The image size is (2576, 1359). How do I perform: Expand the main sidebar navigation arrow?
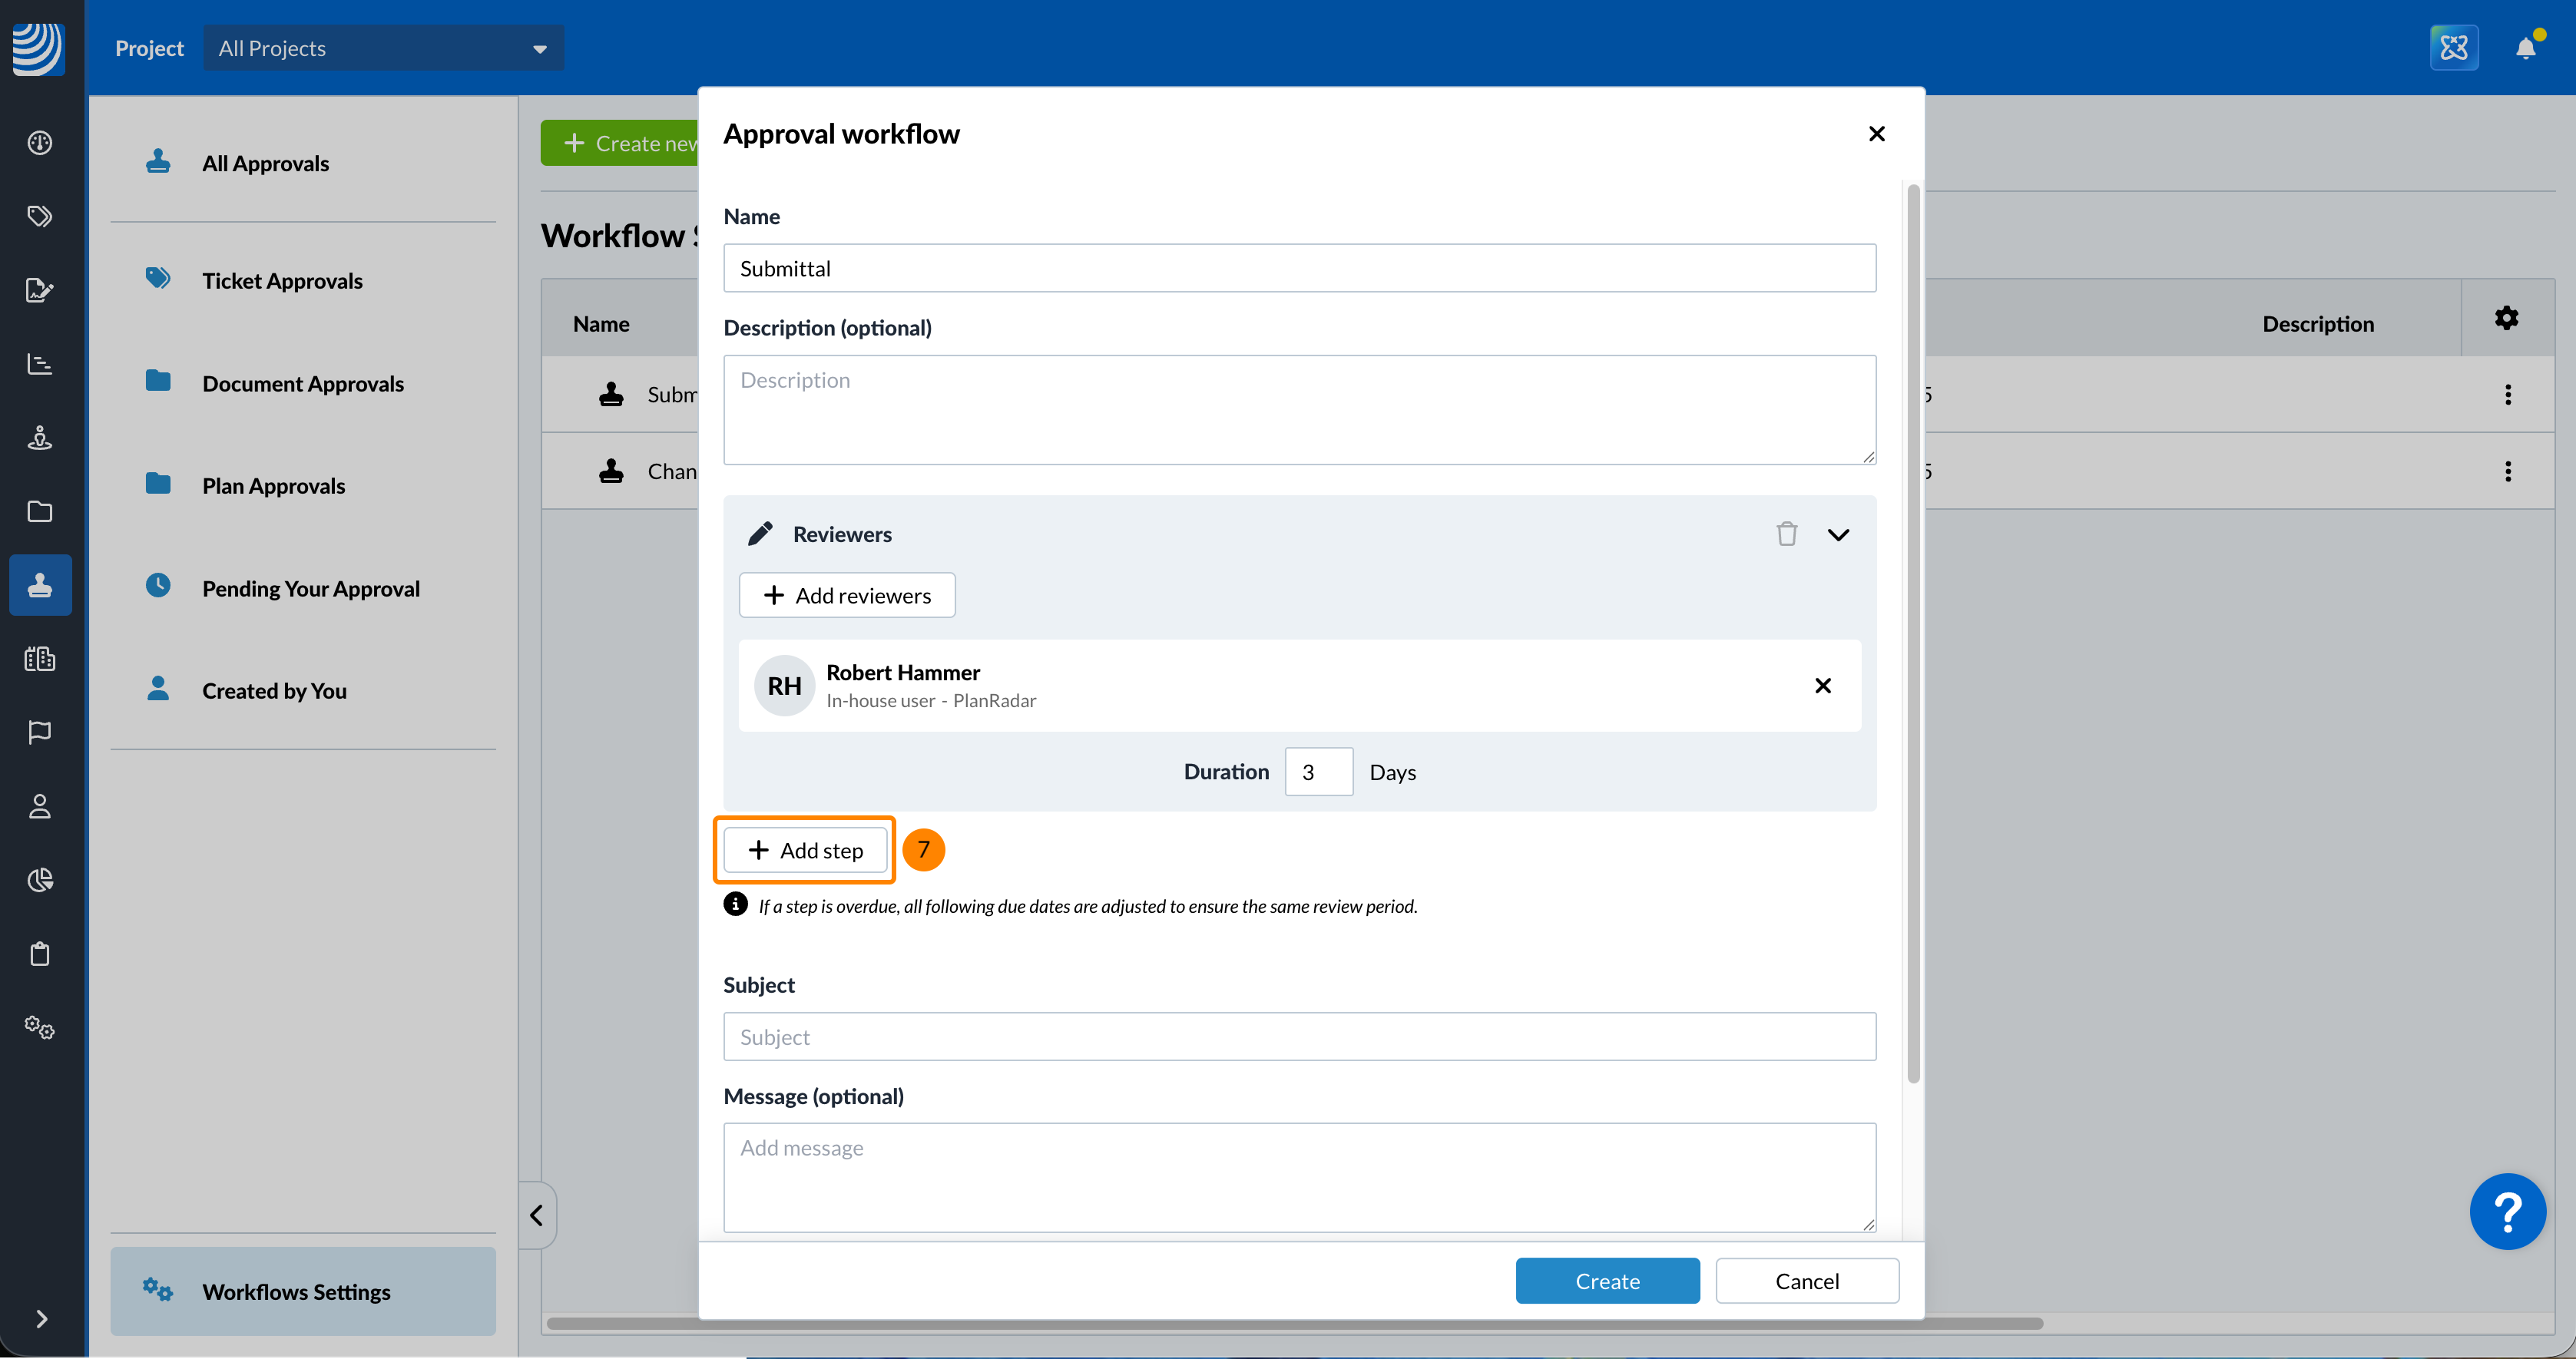[x=41, y=1319]
